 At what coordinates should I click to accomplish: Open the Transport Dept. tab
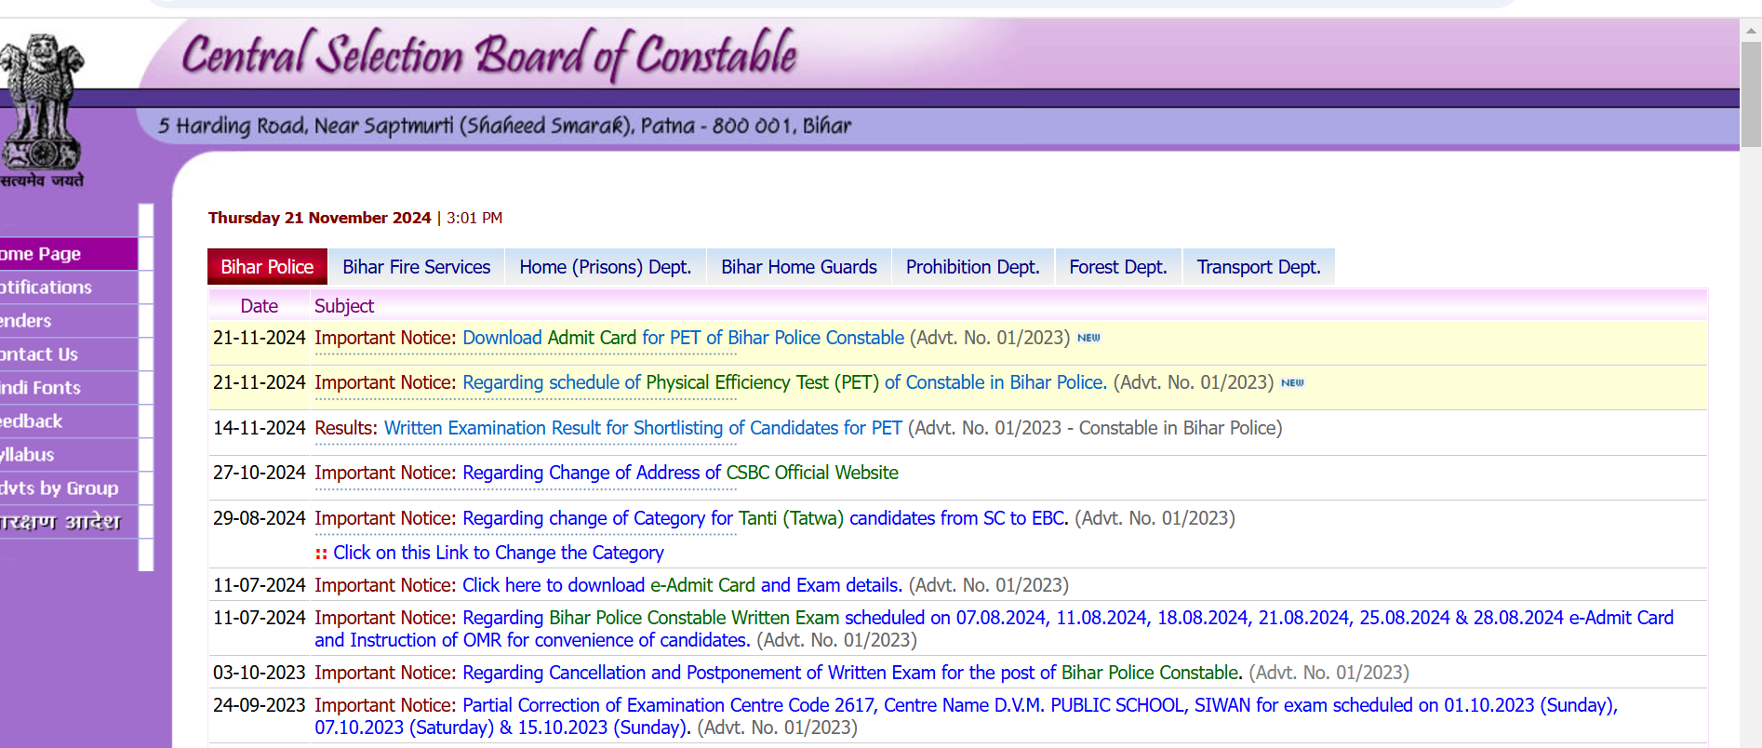pos(1259,267)
